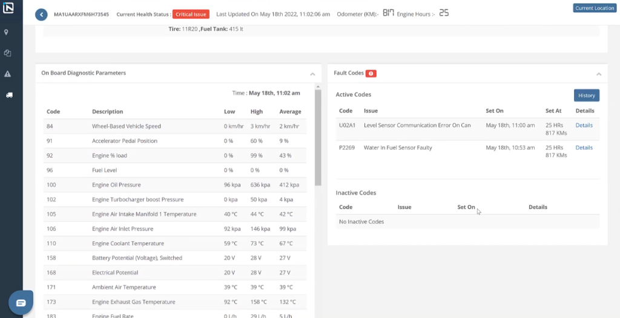Collapse the Fault Codes panel
Image resolution: width=620 pixels, height=318 pixels.
[598, 74]
